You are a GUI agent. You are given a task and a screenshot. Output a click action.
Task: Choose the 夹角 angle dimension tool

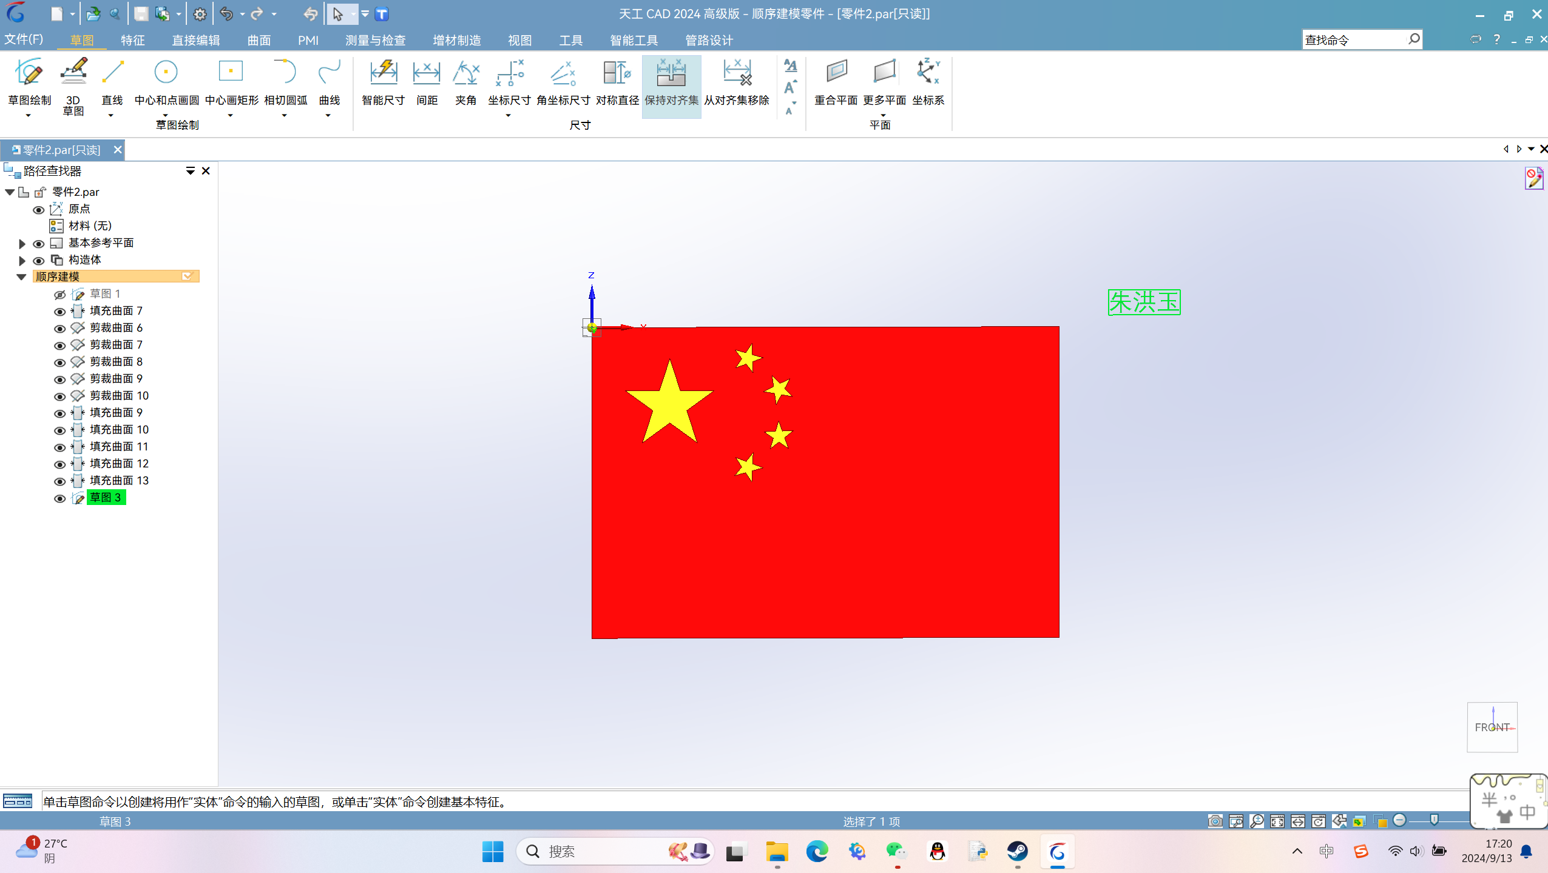pyautogui.click(x=465, y=82)
